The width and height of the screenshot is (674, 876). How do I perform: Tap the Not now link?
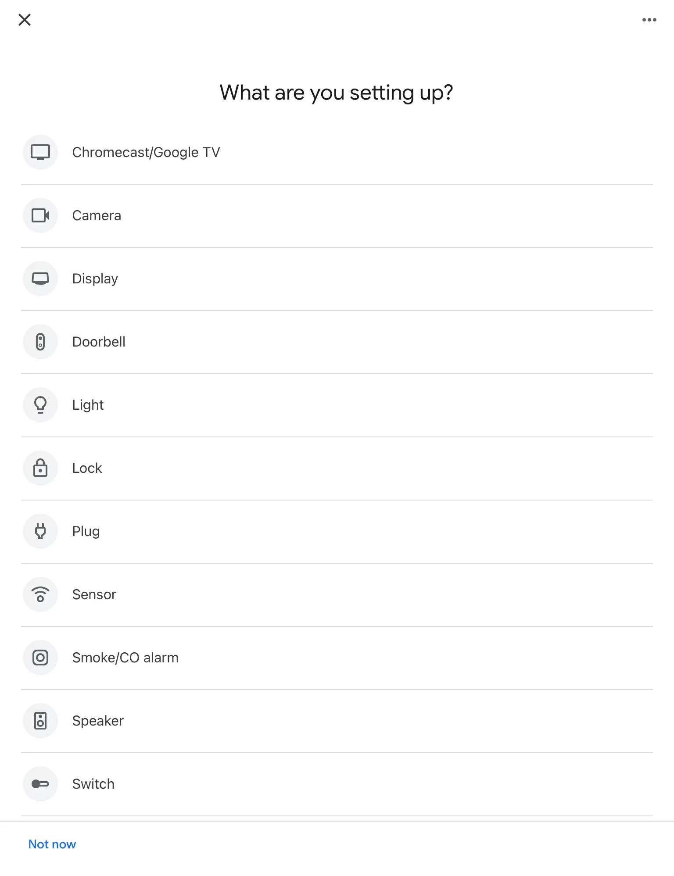pyautogui.click(x=52, y=844)
